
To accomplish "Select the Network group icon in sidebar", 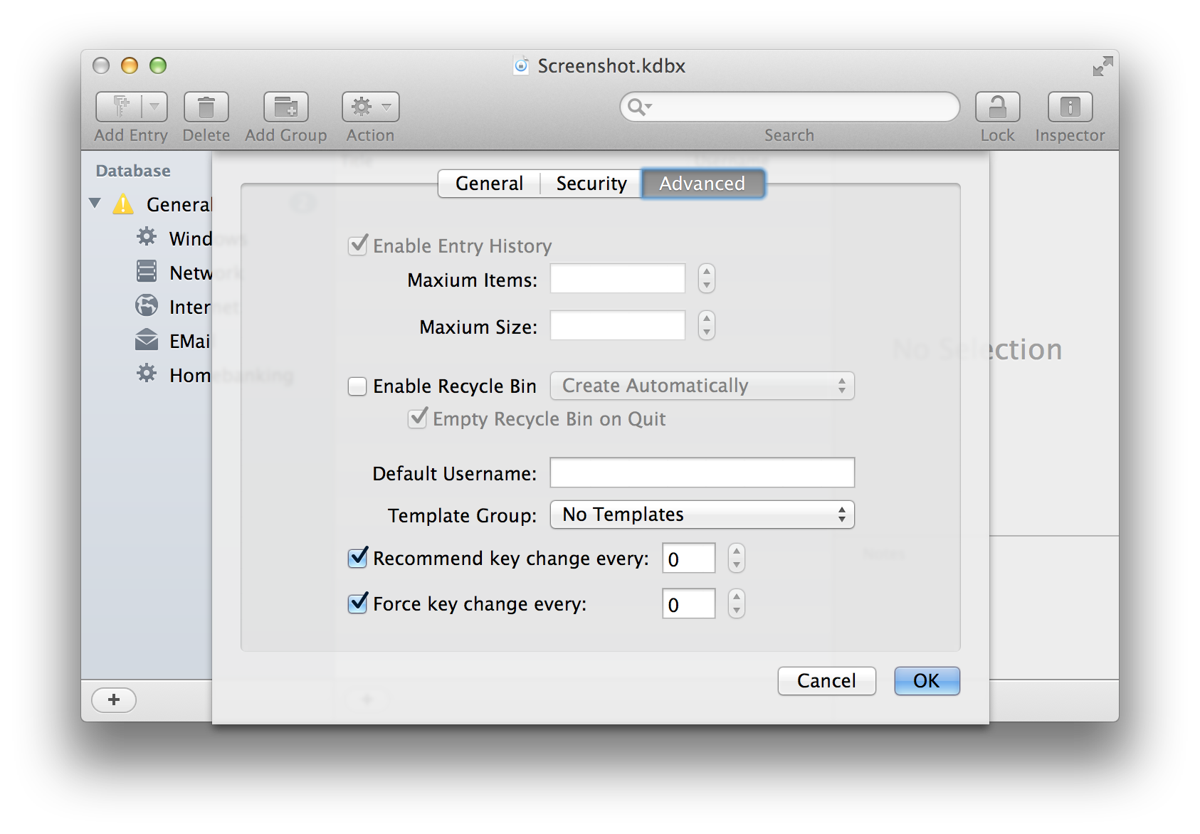I will pos(147,271).
